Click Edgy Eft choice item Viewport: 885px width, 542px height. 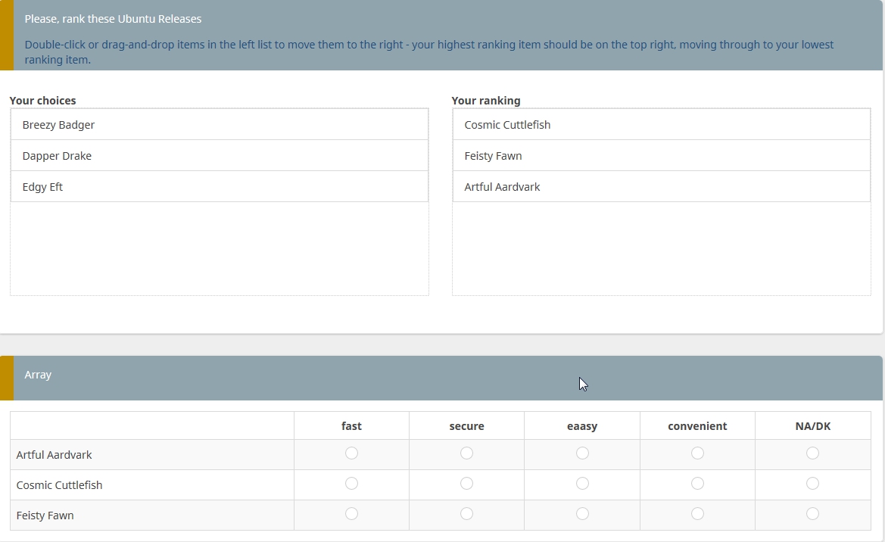click(219, 187)
